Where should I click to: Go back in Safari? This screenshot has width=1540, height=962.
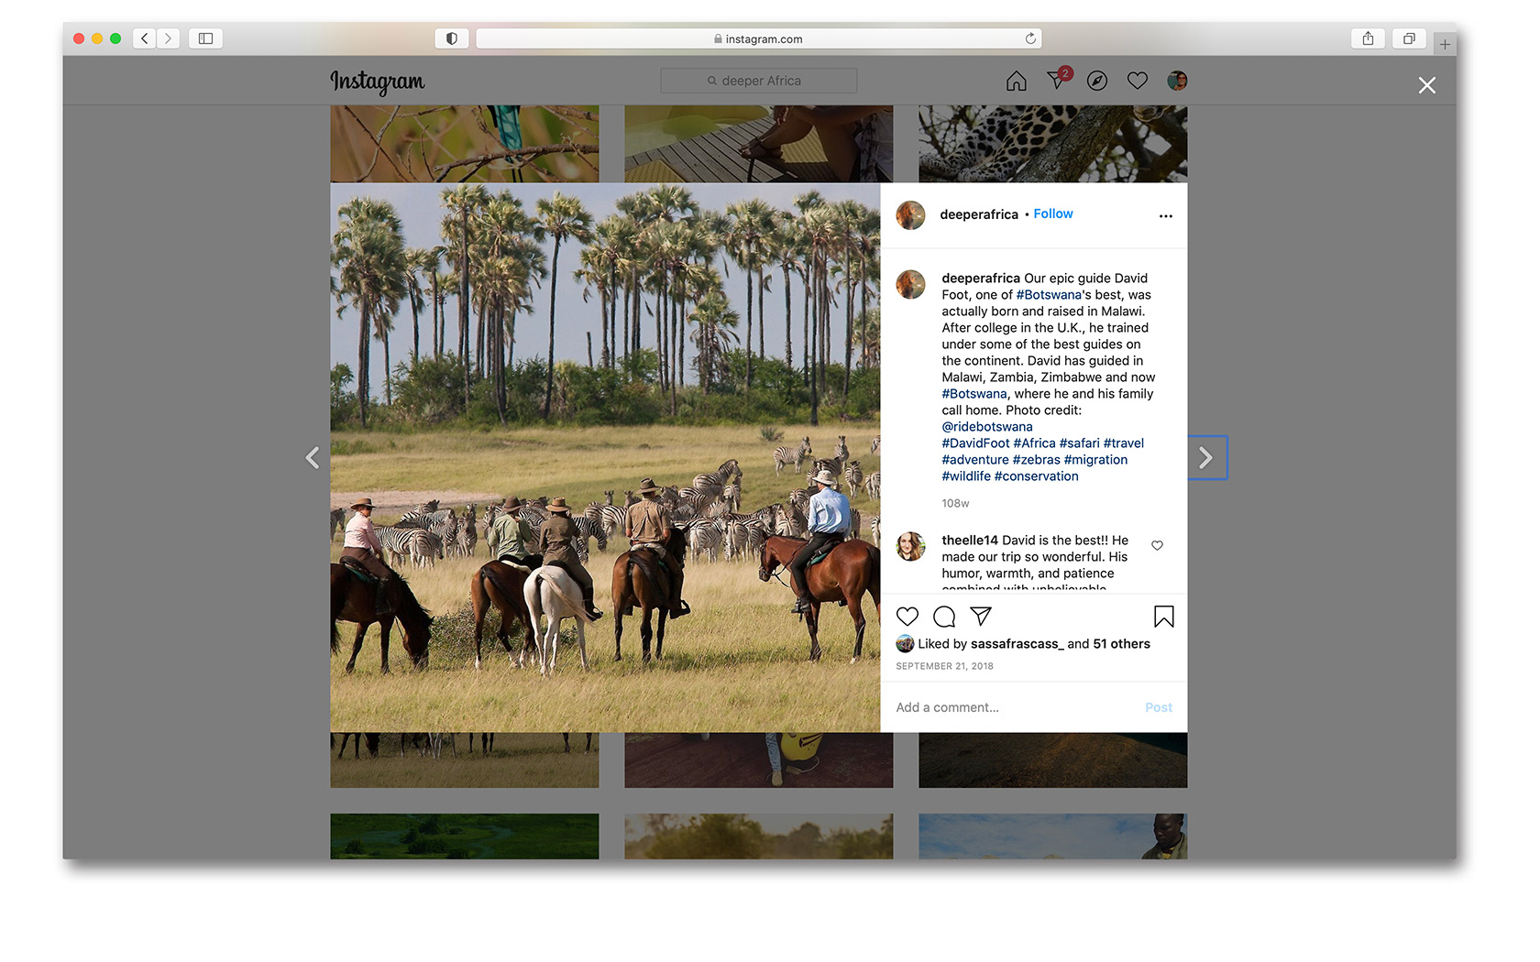pos(144,38)
